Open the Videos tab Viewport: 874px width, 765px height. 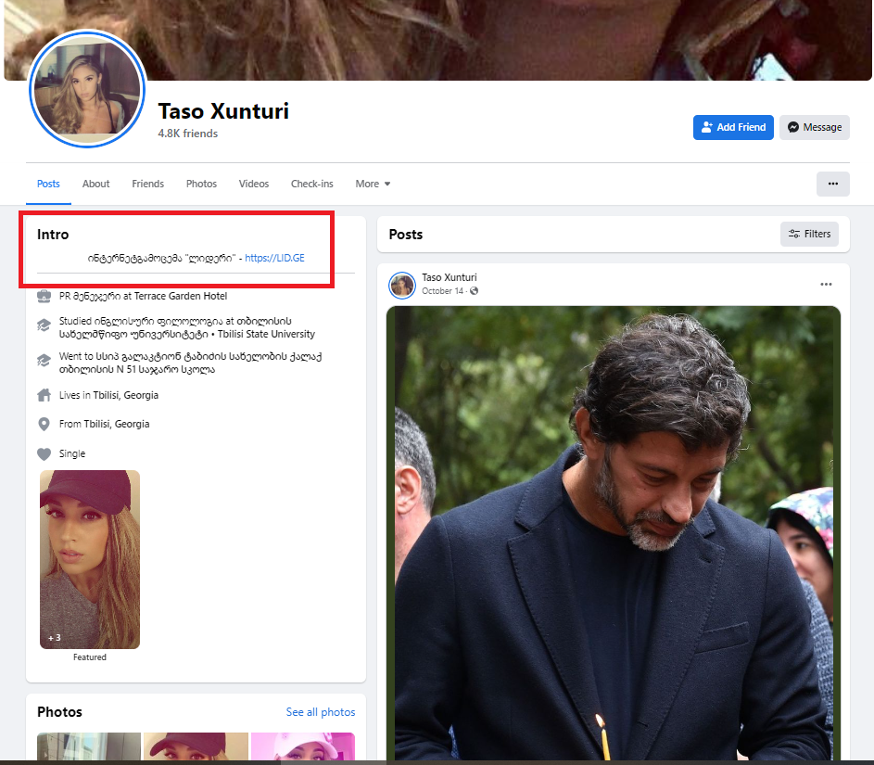pos(254,184)
